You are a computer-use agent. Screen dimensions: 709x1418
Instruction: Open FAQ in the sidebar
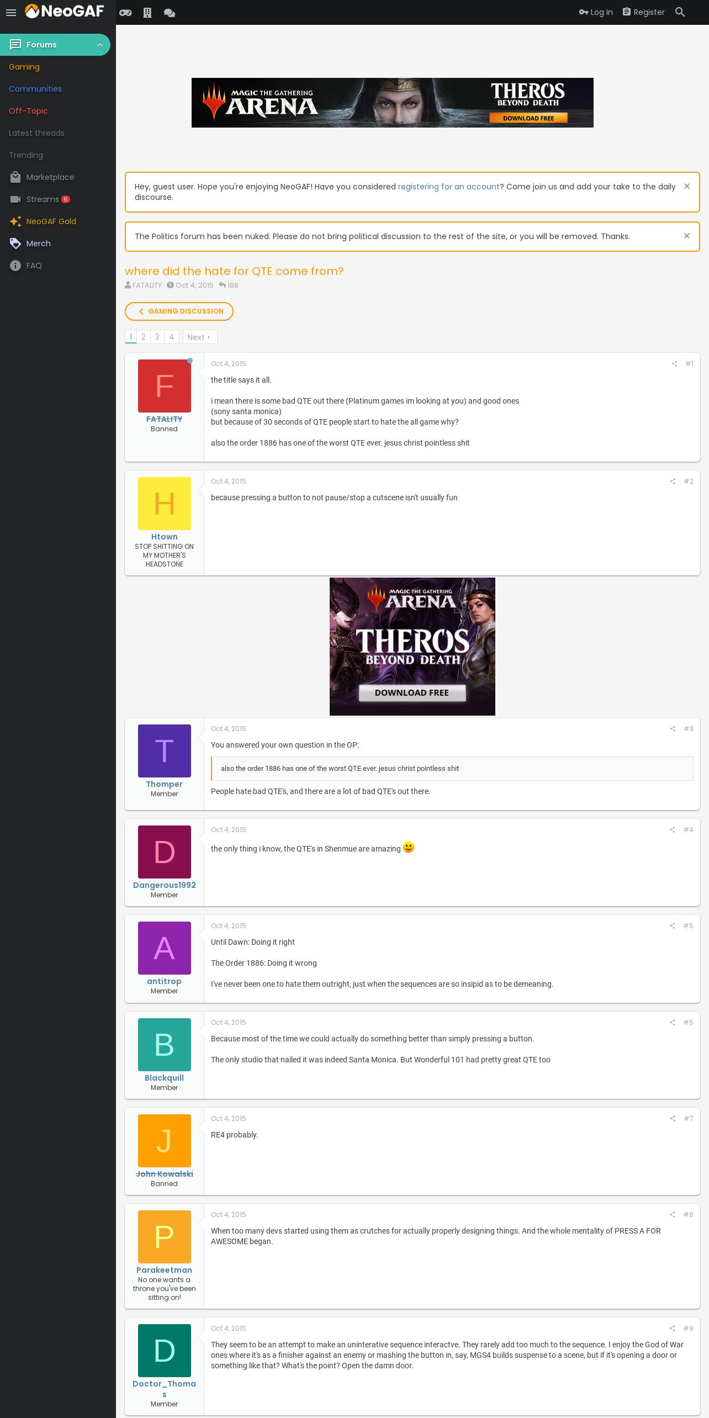(34, 266)
